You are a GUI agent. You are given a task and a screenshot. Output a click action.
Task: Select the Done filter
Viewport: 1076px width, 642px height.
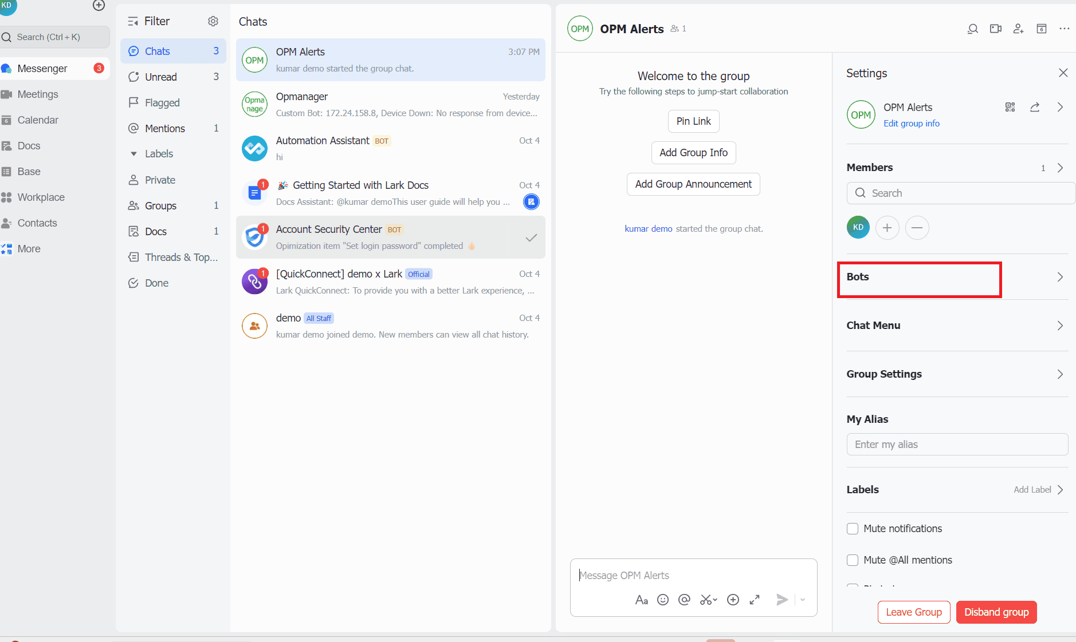(x=173, y=283)
